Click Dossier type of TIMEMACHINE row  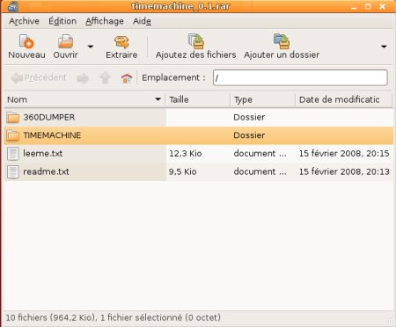(x=249, y=135)
